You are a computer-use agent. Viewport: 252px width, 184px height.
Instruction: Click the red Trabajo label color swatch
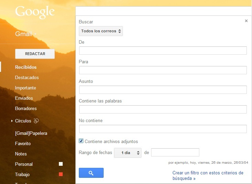coord(61,174)
